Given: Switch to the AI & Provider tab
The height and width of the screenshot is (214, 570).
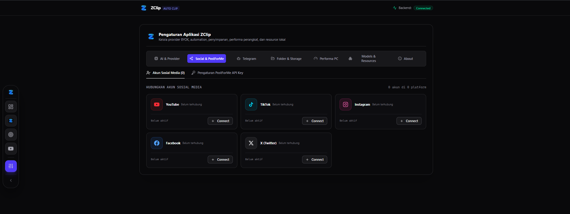Looking at the screenshot, I should (x=167, y=59).
